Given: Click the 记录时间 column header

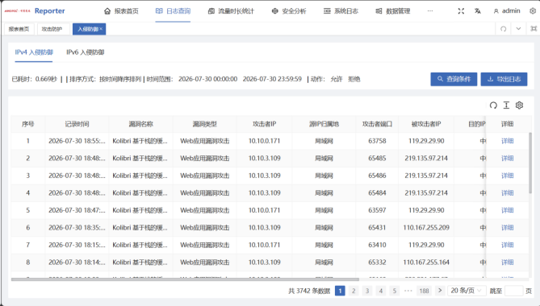Looking at the screenshot, I should click(77, 124).
